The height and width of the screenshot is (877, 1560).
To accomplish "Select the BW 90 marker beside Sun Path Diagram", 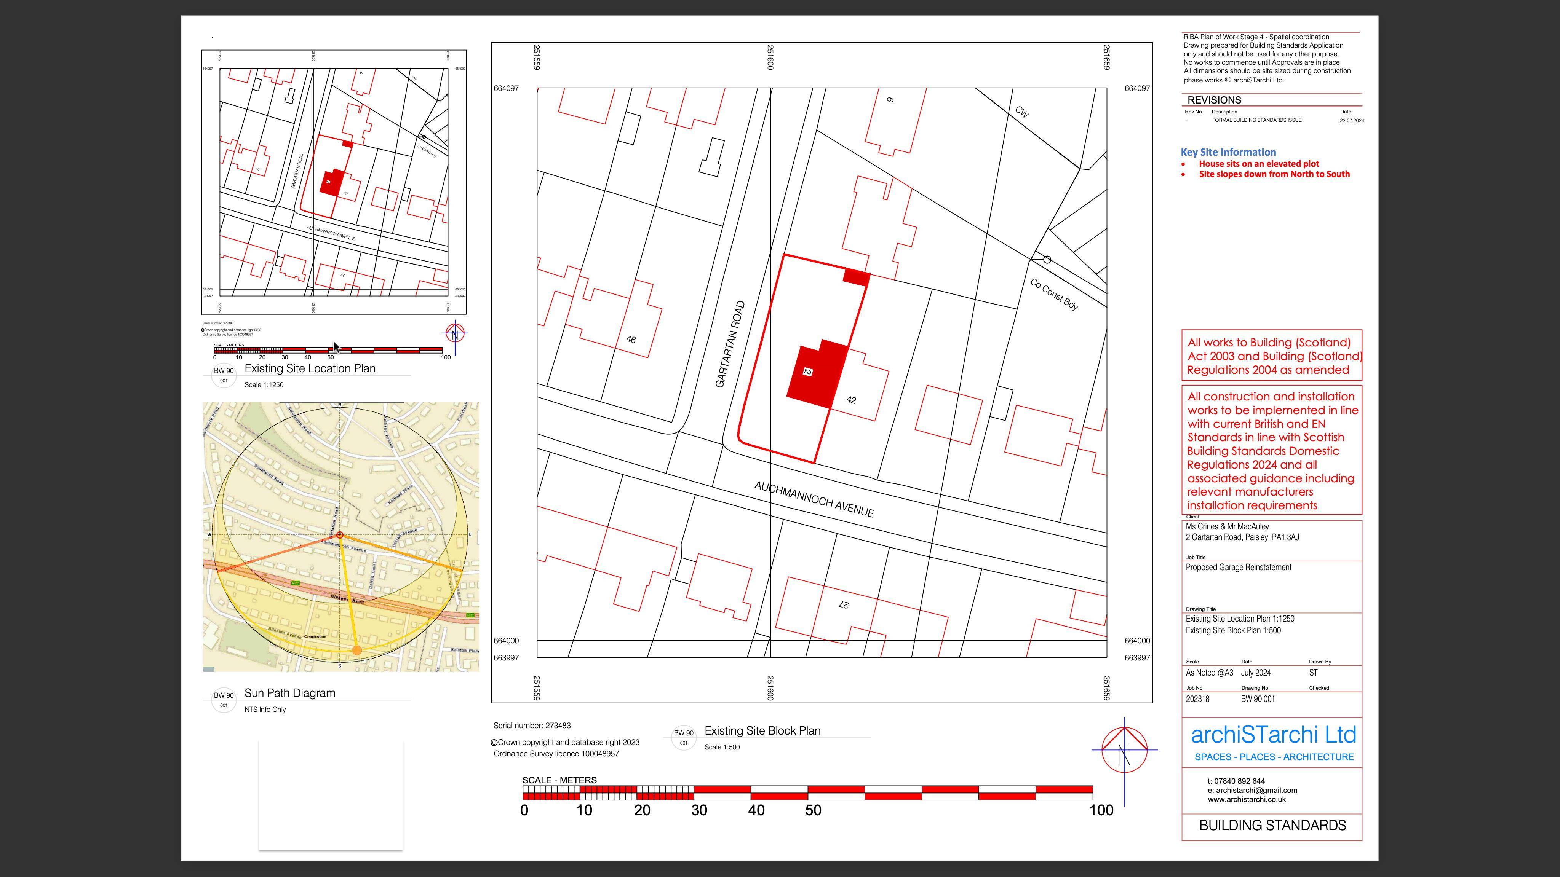I will 224,699.
